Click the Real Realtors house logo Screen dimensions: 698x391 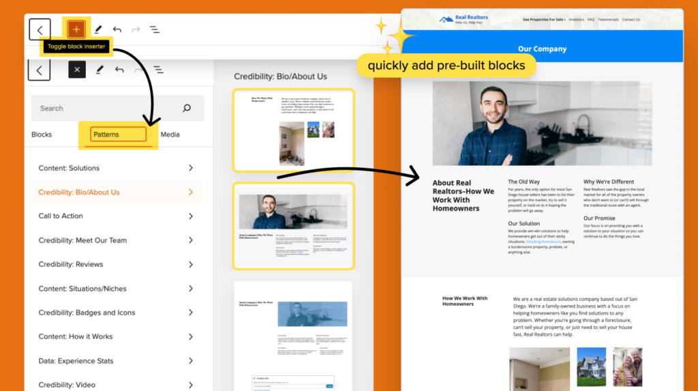click(x=446, y=20)
